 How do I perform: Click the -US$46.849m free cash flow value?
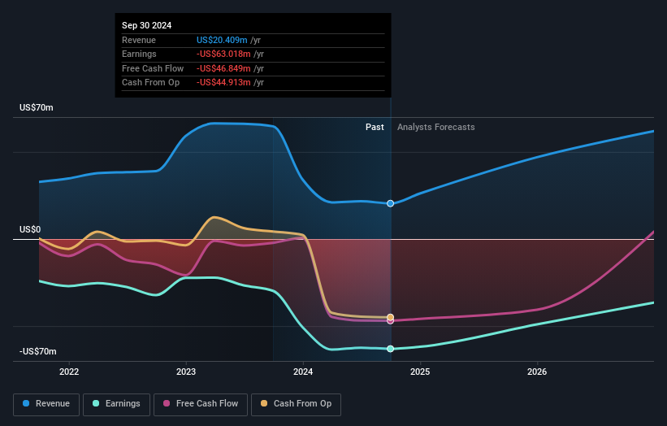(223, 68)
